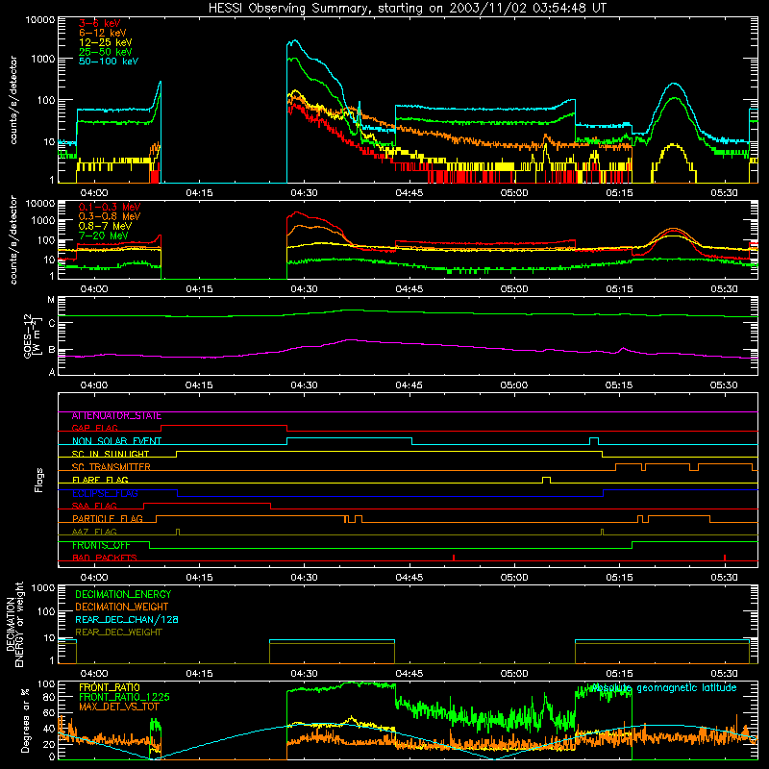769x769 pixels.
Task: Select the ATTENUATOR_STATE flag label
Action: point(116,416)
